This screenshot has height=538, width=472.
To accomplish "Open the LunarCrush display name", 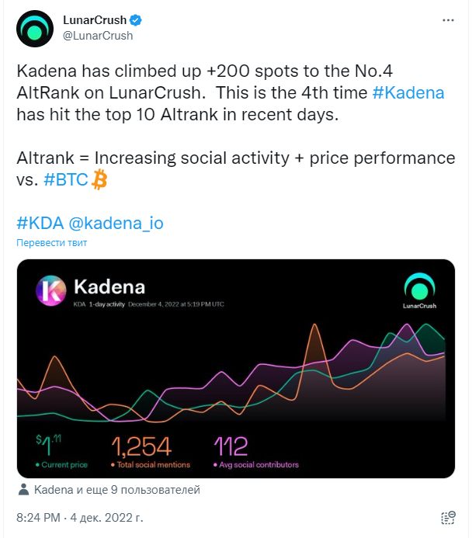I will pos(95,20).
